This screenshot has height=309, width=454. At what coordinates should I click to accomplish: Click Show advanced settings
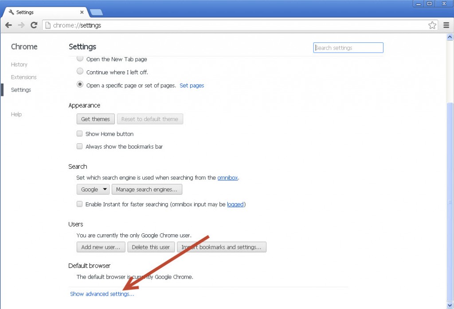point(102,294)
